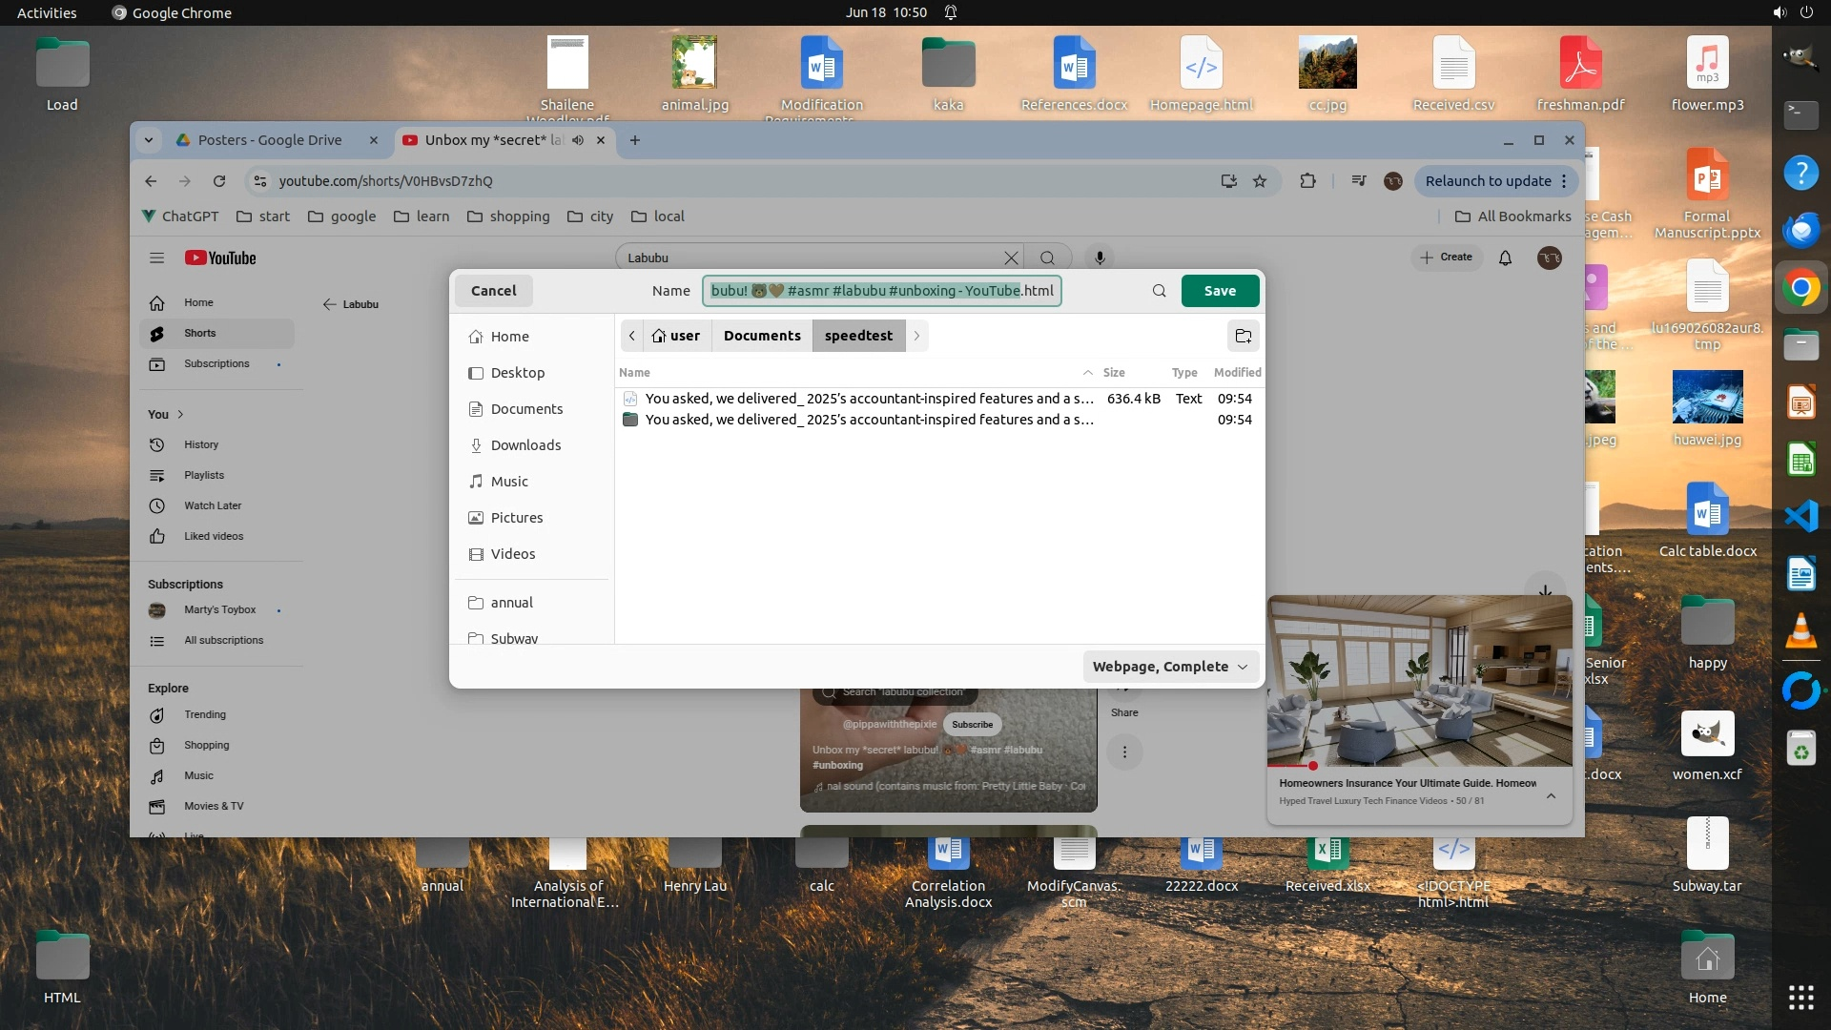1831x1030 pixels.
Task: Click the Save button
Action: pyautogui.click(x=1220, y=291)
